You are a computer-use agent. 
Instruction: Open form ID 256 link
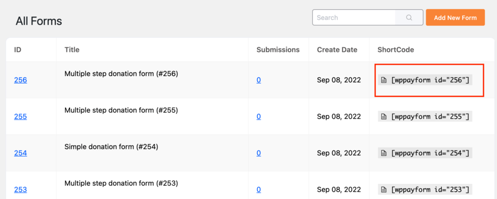coord(20,80)
